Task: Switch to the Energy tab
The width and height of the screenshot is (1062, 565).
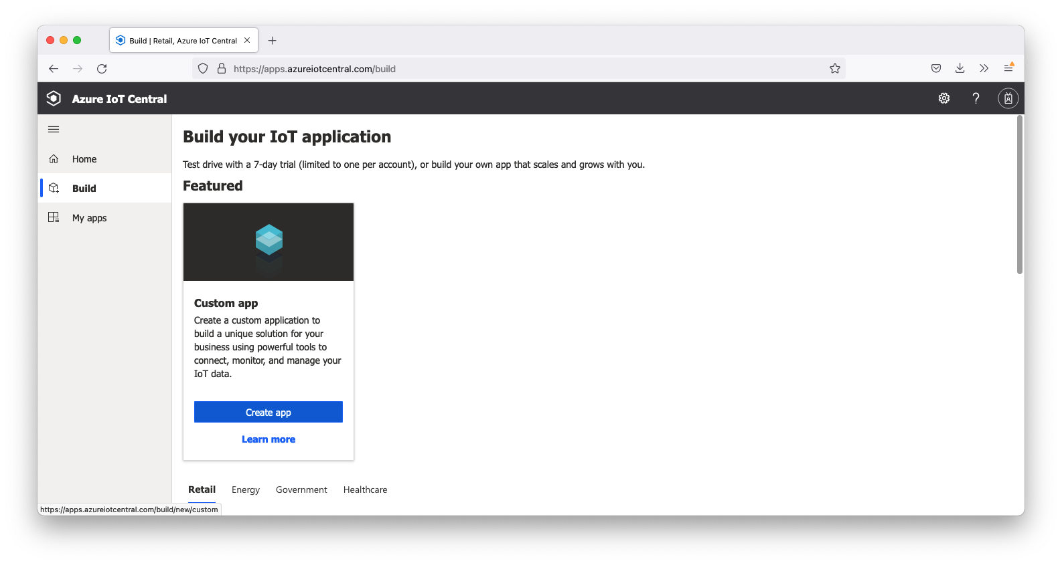Action: coord(245,489)
